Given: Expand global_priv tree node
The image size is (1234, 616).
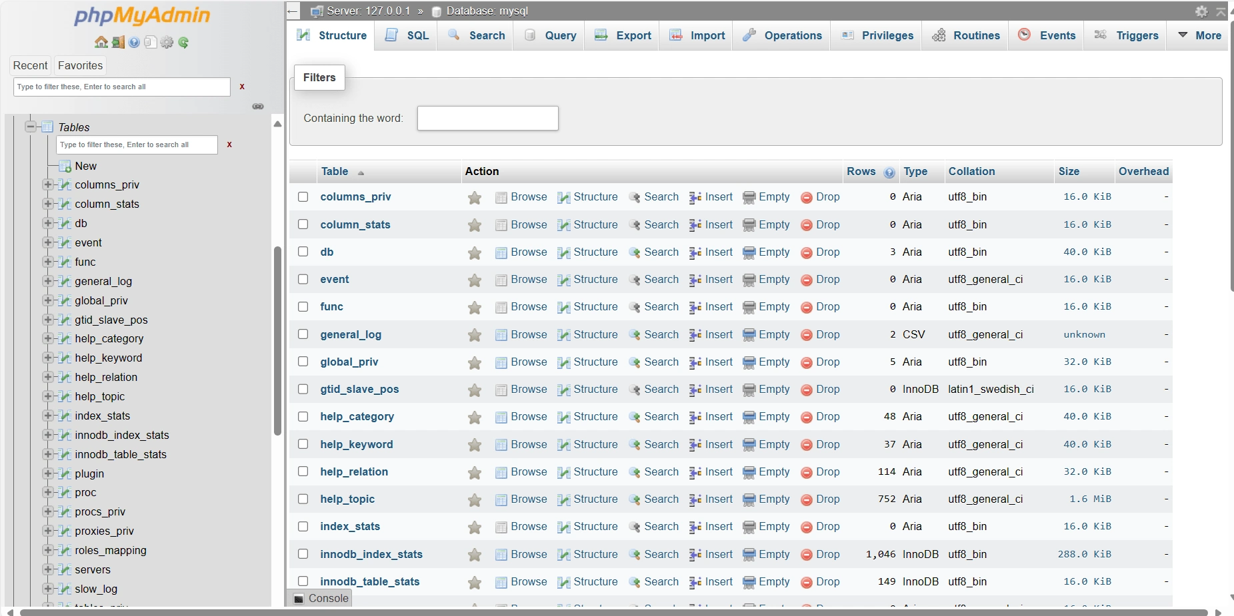Looking at the screenshot, I should click(x=47, y=300).
